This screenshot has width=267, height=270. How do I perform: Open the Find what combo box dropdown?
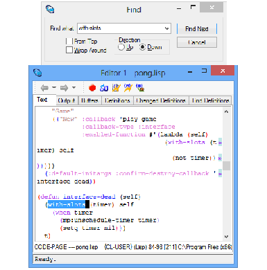166,28
